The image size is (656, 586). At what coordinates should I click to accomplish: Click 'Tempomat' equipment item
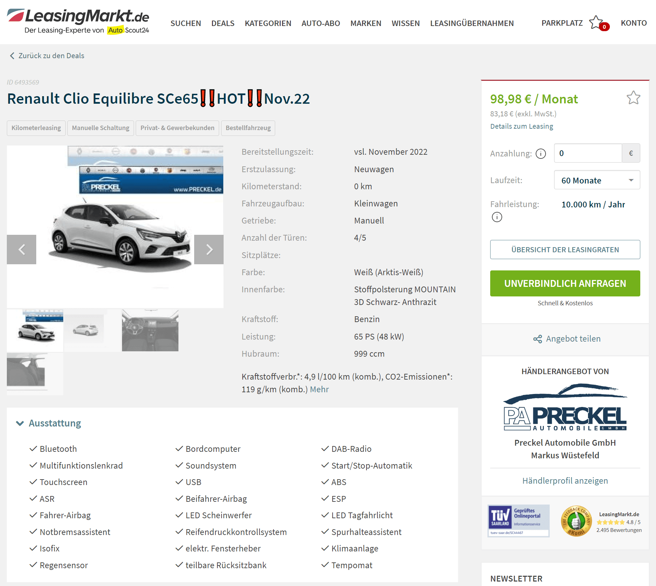(x=352, y=565)
